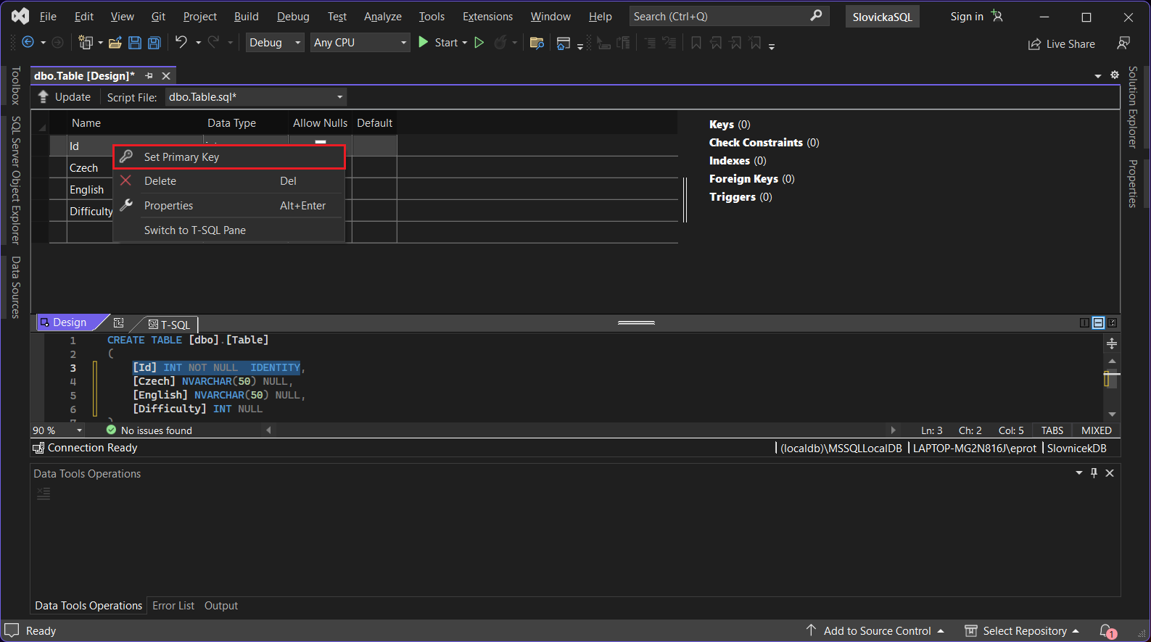
Task: Choose Switch to T-SQL Pane option
Action: pos(194,230)
